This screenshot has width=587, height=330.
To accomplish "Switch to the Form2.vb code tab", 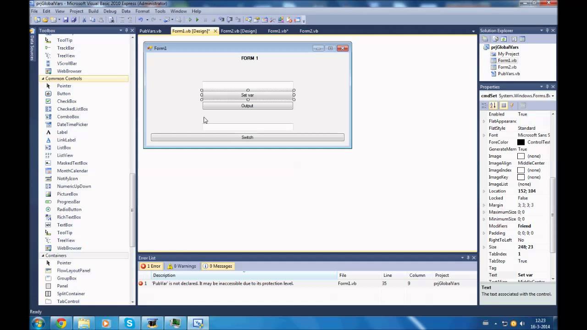I will coord(309,31).
